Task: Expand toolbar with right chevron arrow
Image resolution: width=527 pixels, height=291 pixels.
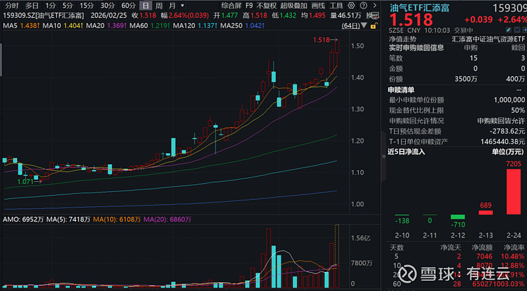Action: (375, 5)
